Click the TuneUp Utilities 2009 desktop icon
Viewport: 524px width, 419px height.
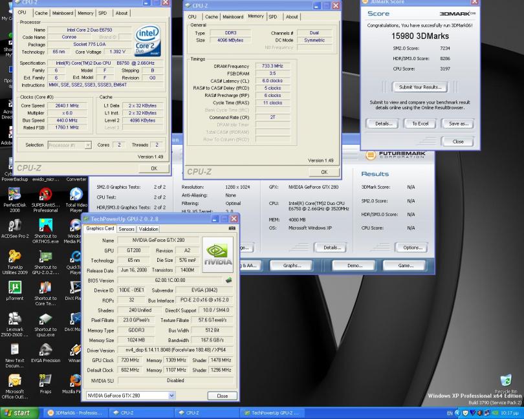coord(15,263)
